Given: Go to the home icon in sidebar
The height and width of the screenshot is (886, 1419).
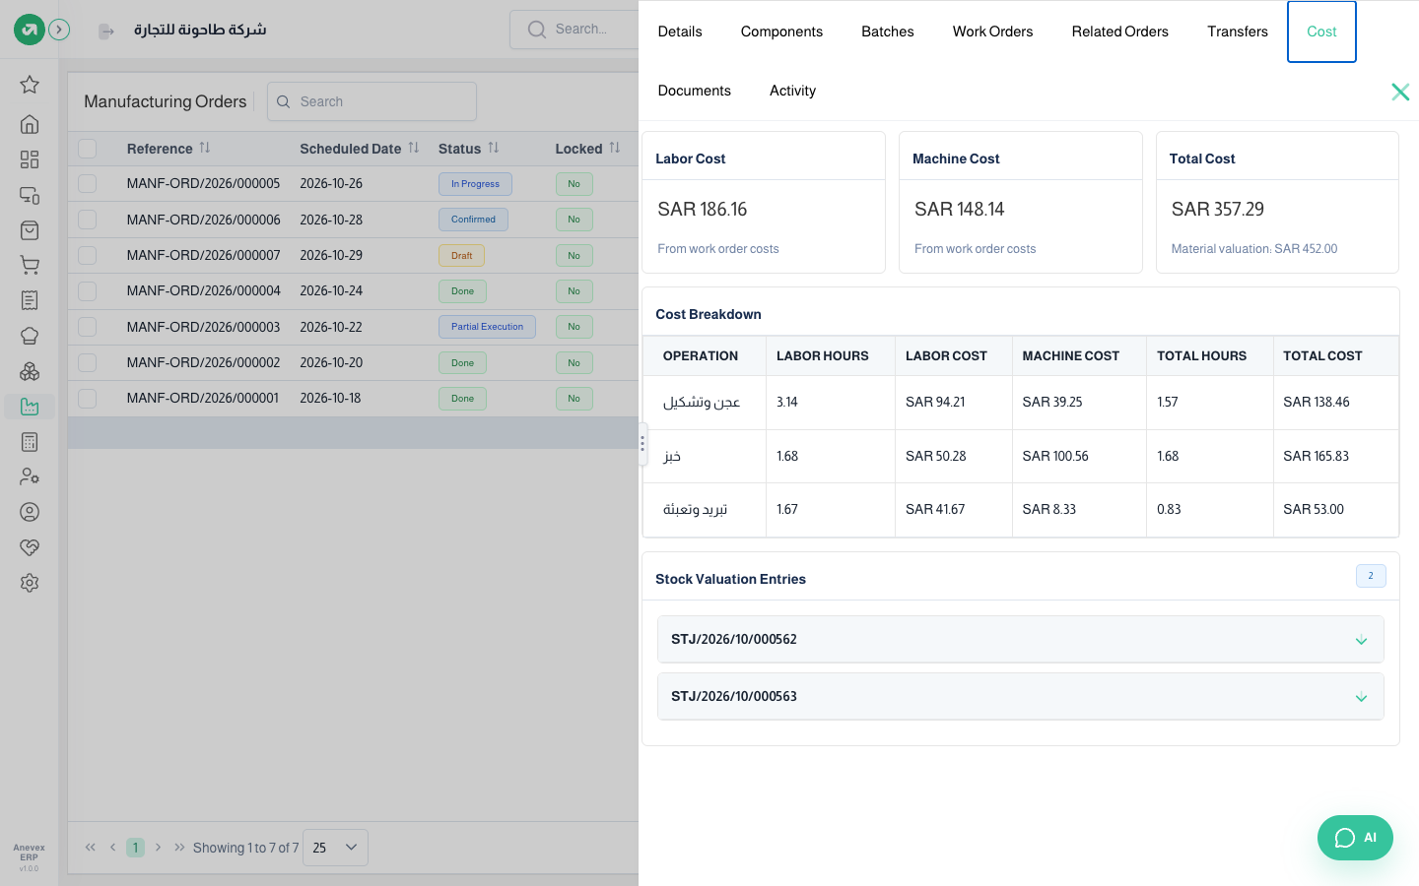Looking at the screenshot, I should click(x=30, y=124).
